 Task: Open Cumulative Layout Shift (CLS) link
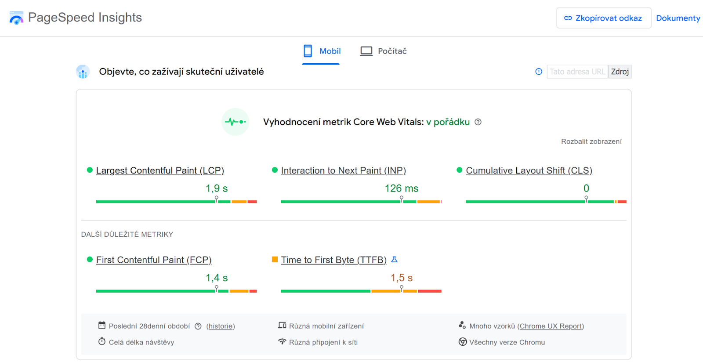(529, 170)
